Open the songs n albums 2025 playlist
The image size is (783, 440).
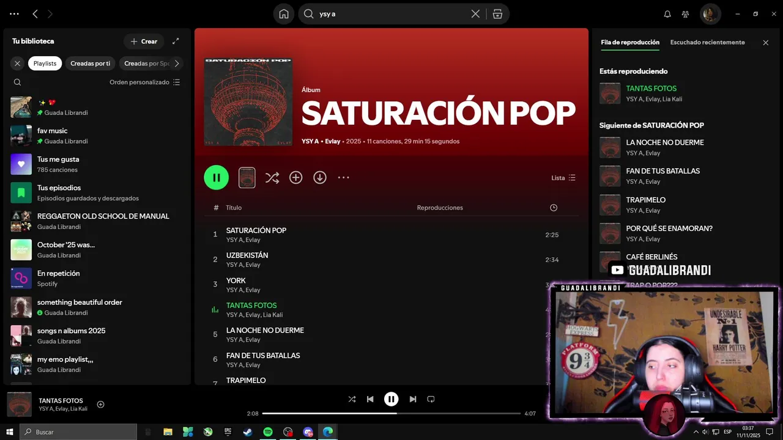pyautogui.click(x=97, y=335)
